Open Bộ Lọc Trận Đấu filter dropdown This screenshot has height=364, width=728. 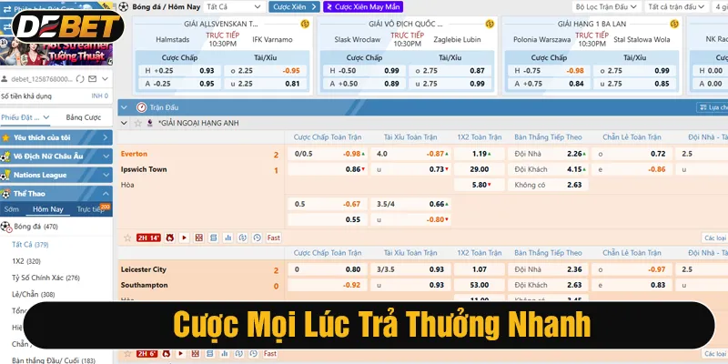point(607,6)
